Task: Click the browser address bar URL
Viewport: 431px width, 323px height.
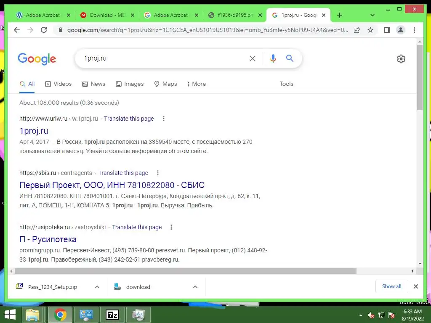Action: 208,30
